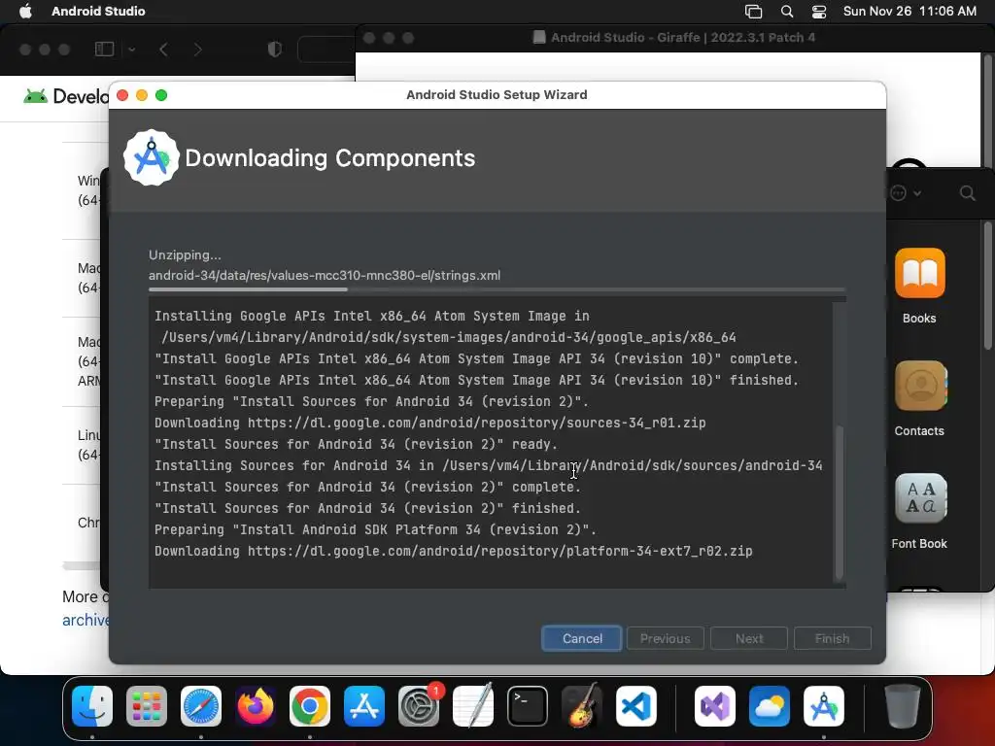Click the archive link in Safari page

tap(86, 620)
